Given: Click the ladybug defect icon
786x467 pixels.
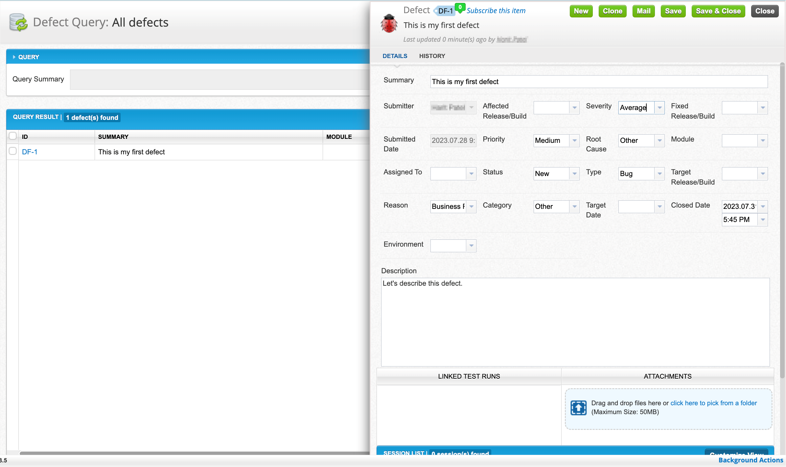Looking at the screenshot, I should pos(389,24).
